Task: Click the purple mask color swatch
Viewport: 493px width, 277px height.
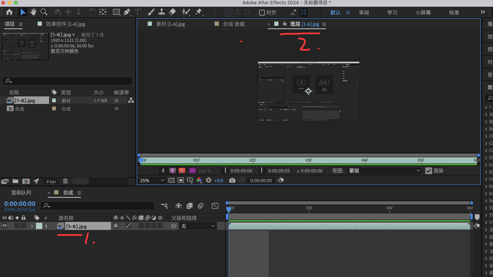Action: 192,171
